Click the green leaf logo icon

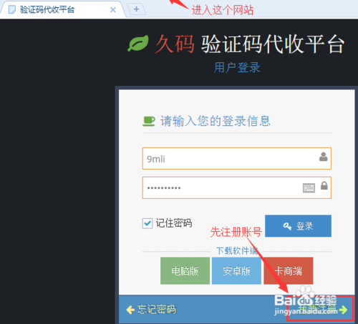[138, 44]
